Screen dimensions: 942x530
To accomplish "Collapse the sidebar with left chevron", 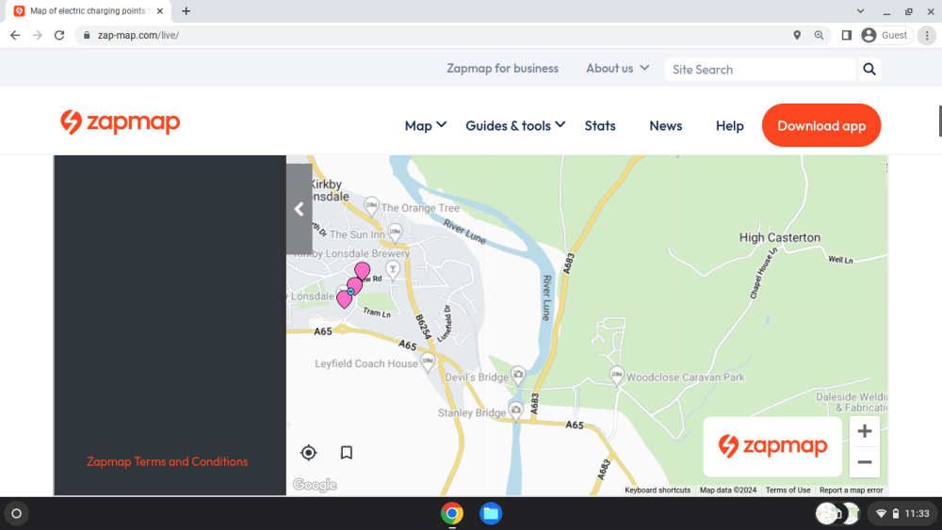I will pyautogui.click(x=300, y=209).
